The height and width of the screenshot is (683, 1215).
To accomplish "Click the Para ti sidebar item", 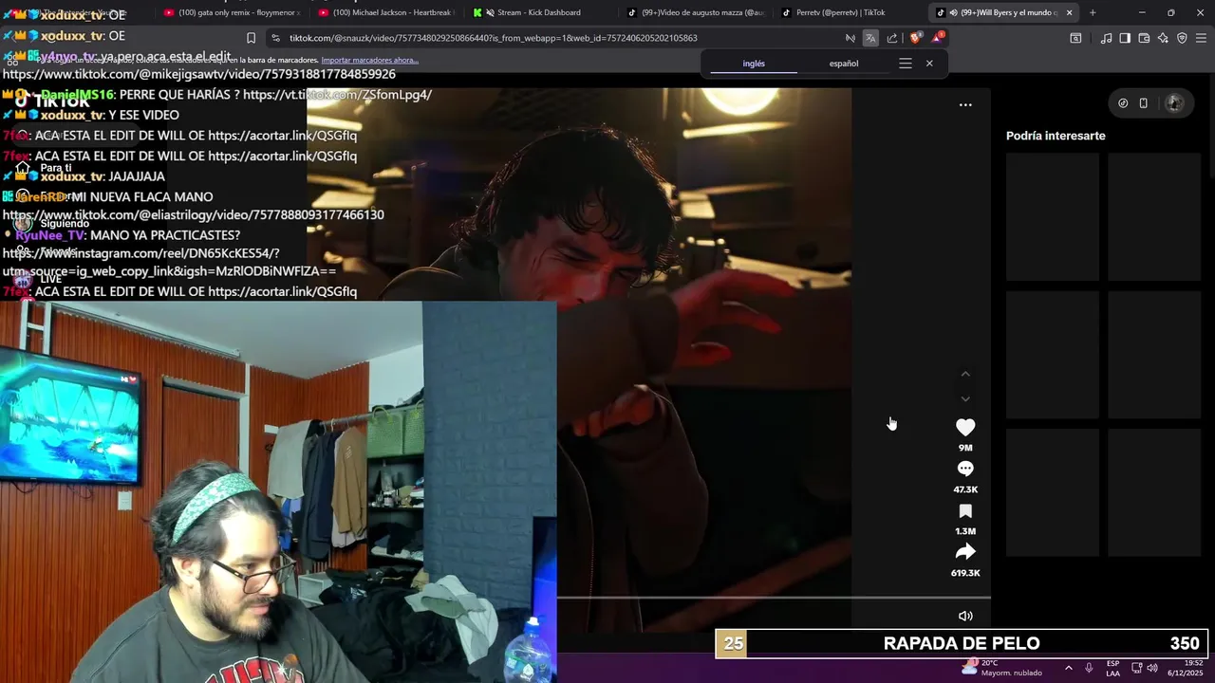I will [56, 168].
